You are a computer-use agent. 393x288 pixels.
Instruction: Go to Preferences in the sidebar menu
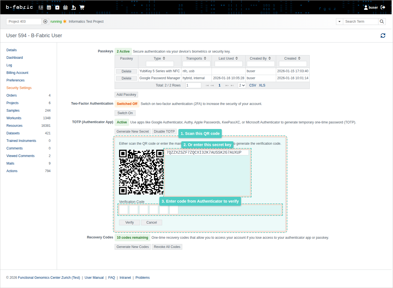15,80
